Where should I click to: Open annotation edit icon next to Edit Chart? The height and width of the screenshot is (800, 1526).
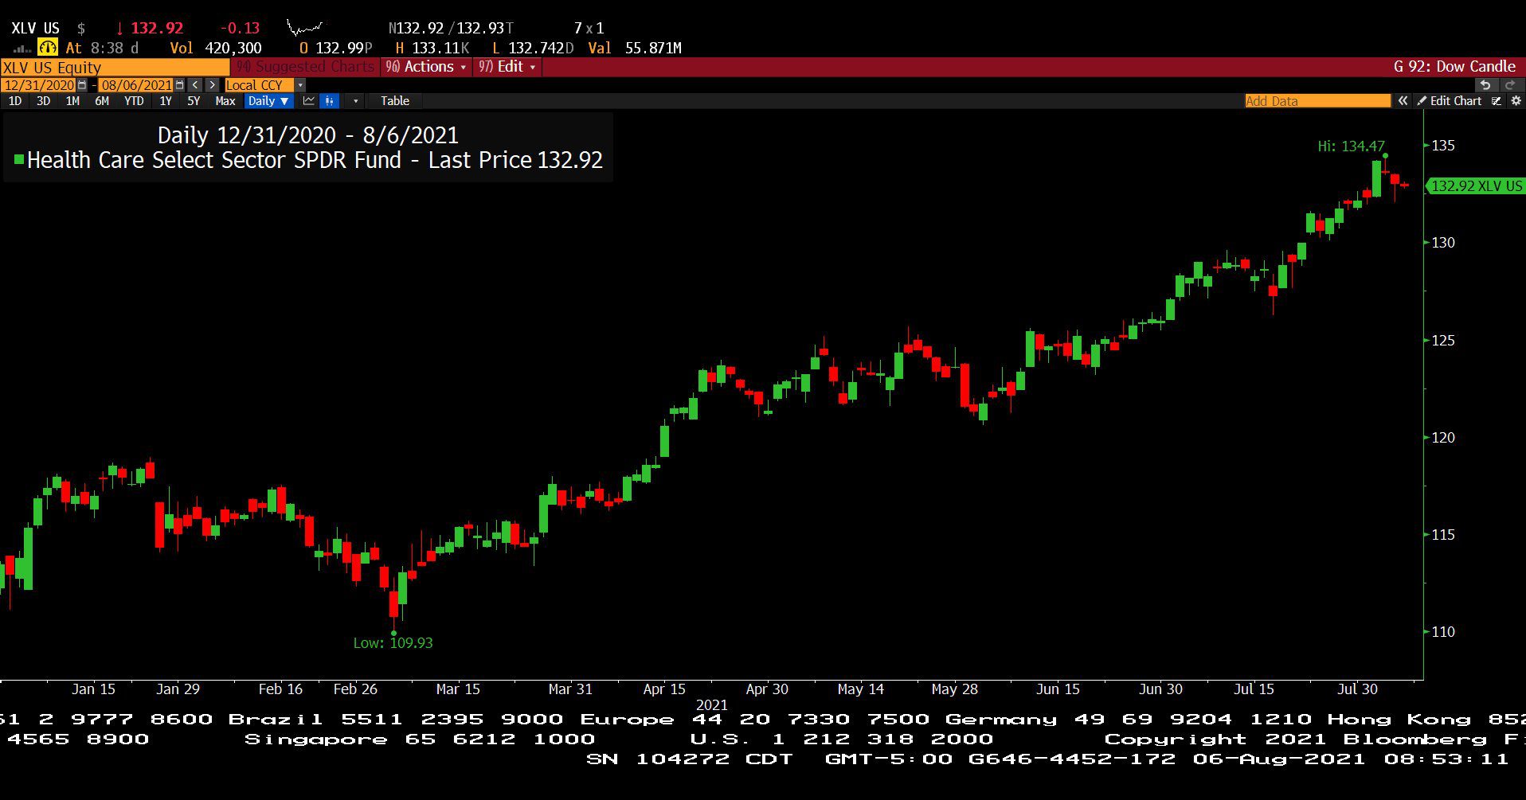[1496, 101]
